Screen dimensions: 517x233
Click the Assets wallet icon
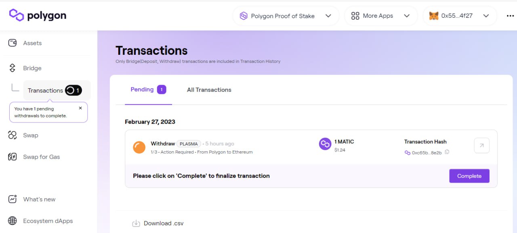pos(13,43)
